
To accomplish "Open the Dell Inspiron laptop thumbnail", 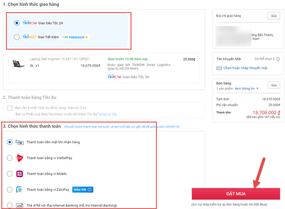I will coord(18,64).
